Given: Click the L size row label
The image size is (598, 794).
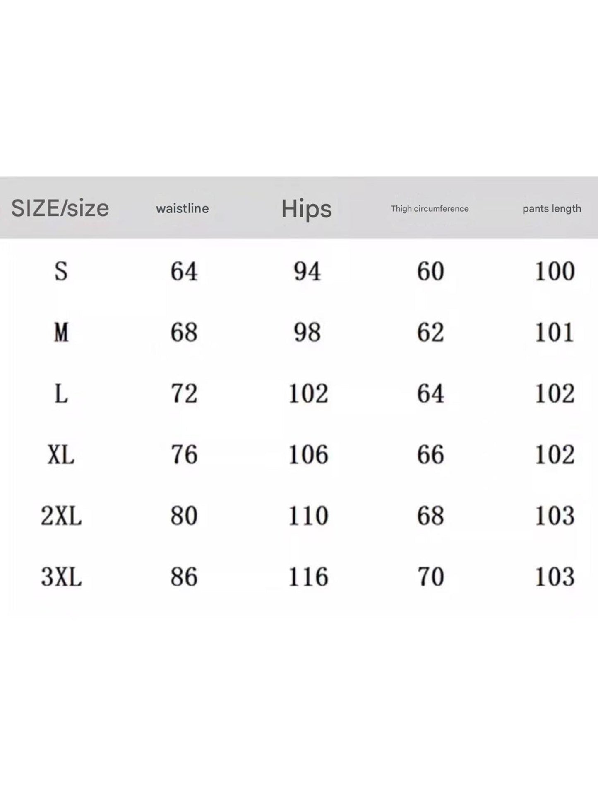Looking at the screenshot, I should pos(61,393).
